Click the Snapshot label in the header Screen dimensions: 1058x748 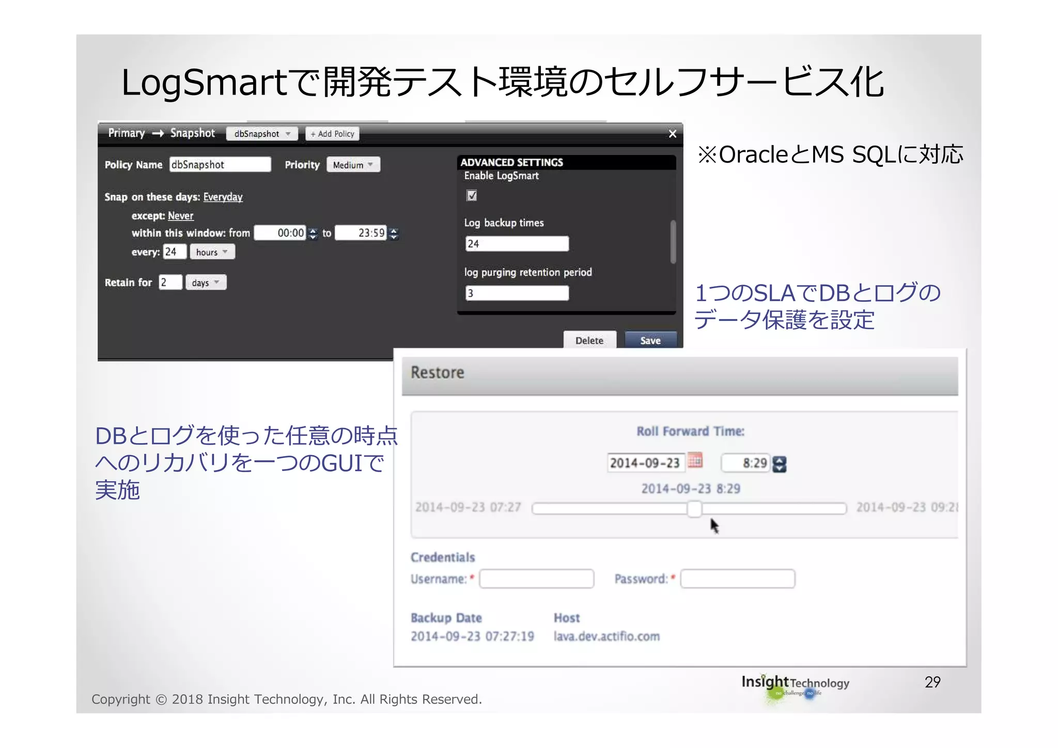193,133
